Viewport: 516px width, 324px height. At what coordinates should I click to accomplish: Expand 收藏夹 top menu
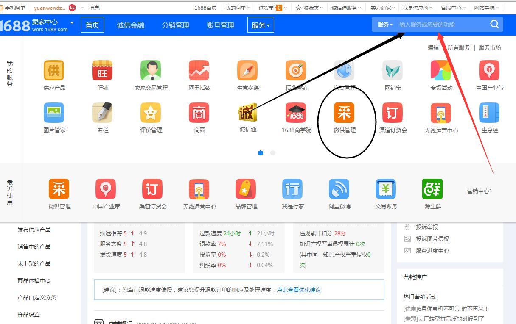point(309,8)
